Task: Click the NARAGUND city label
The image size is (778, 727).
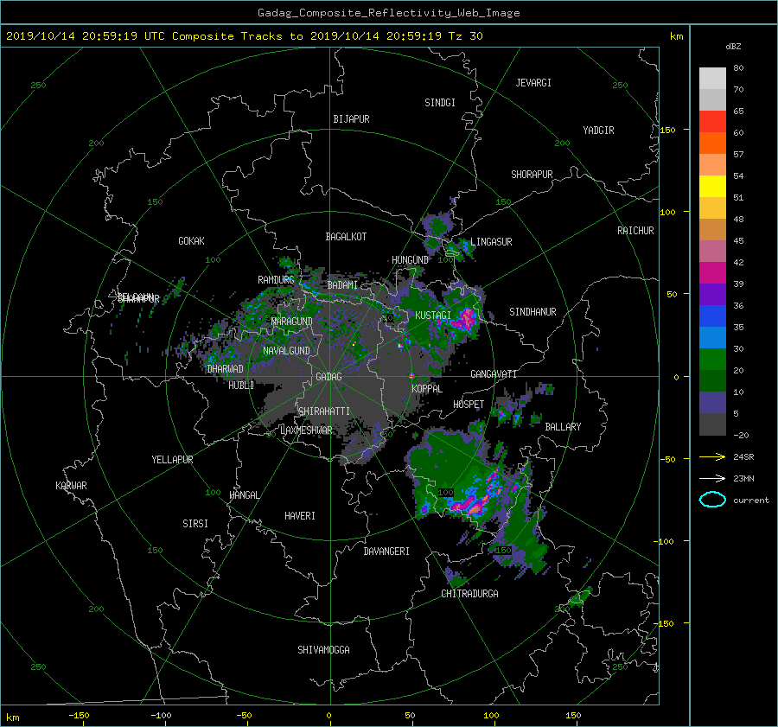Action: coord(292,322)
